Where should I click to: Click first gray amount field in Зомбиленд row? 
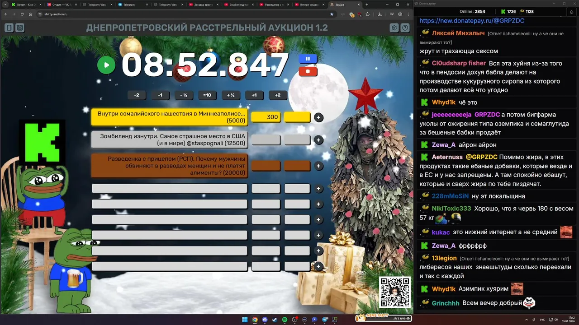coord(266,140)
